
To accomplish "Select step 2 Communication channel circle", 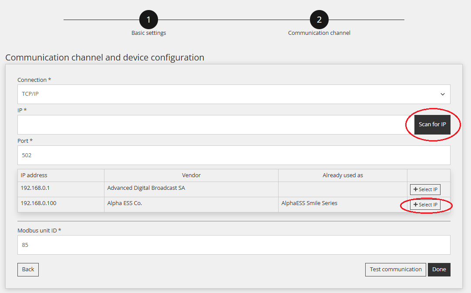I will pos(319,20).
